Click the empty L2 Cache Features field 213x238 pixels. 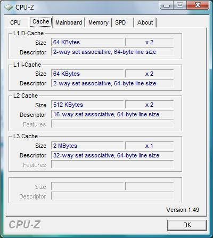coord(112,124)
